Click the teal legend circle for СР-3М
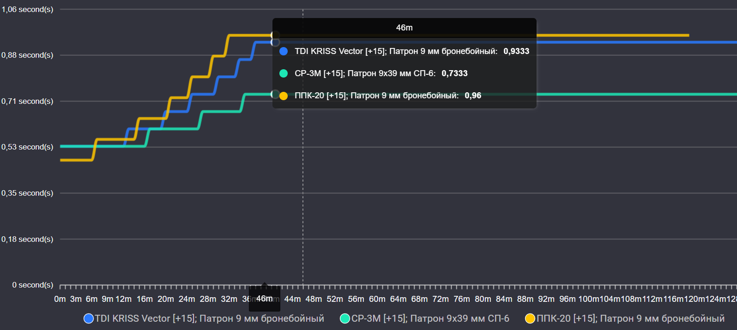This screenshot has height=330, width=737. 345,318
